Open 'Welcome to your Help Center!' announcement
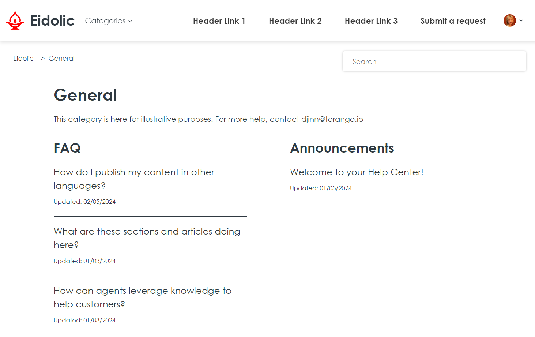 (x=357, y=172)
